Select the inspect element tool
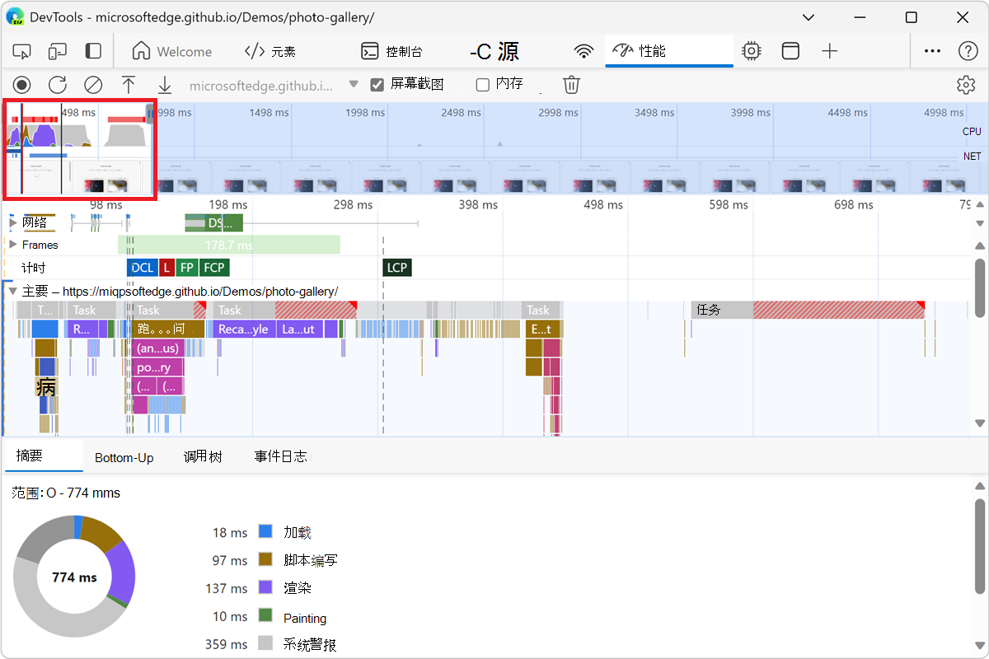The height and width of the screenshot is (659, 989). 22,51
